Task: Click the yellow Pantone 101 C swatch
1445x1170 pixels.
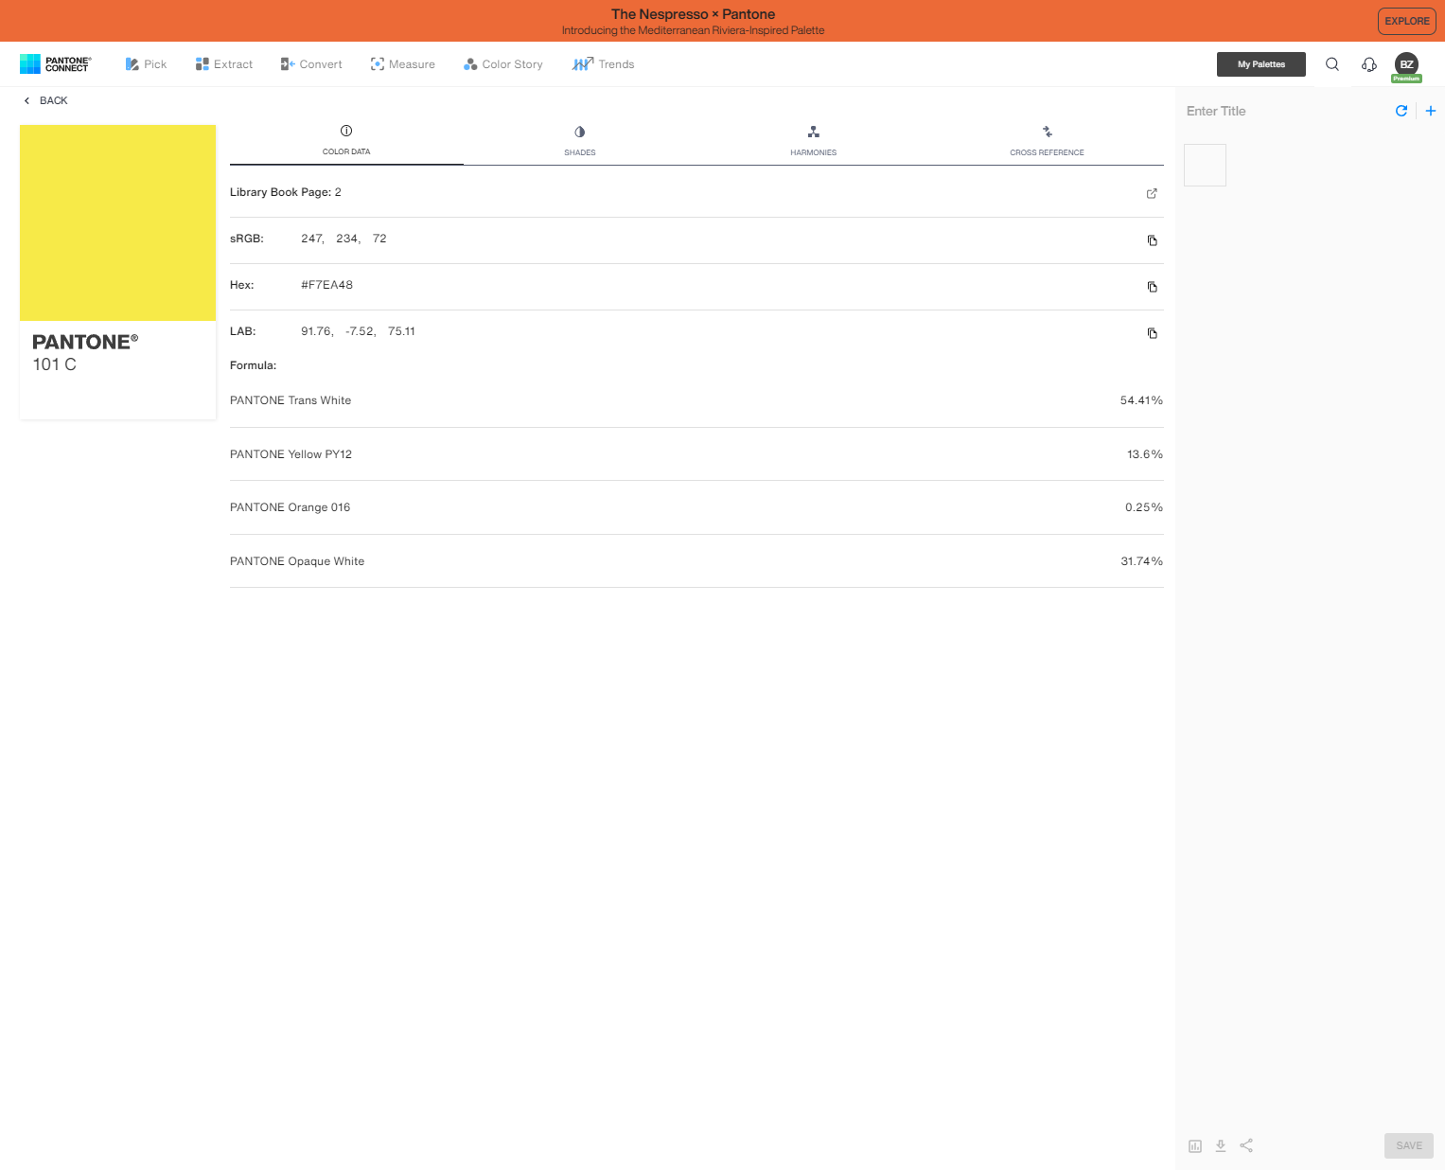Action: coord(118,223)
